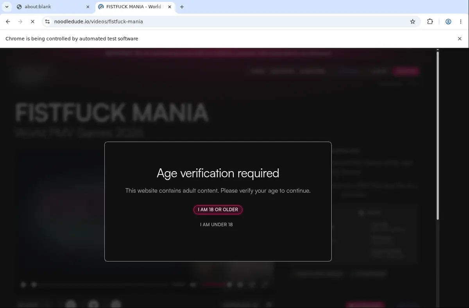
Task: Bookmark this page with star icon
Action: point(413,21)
